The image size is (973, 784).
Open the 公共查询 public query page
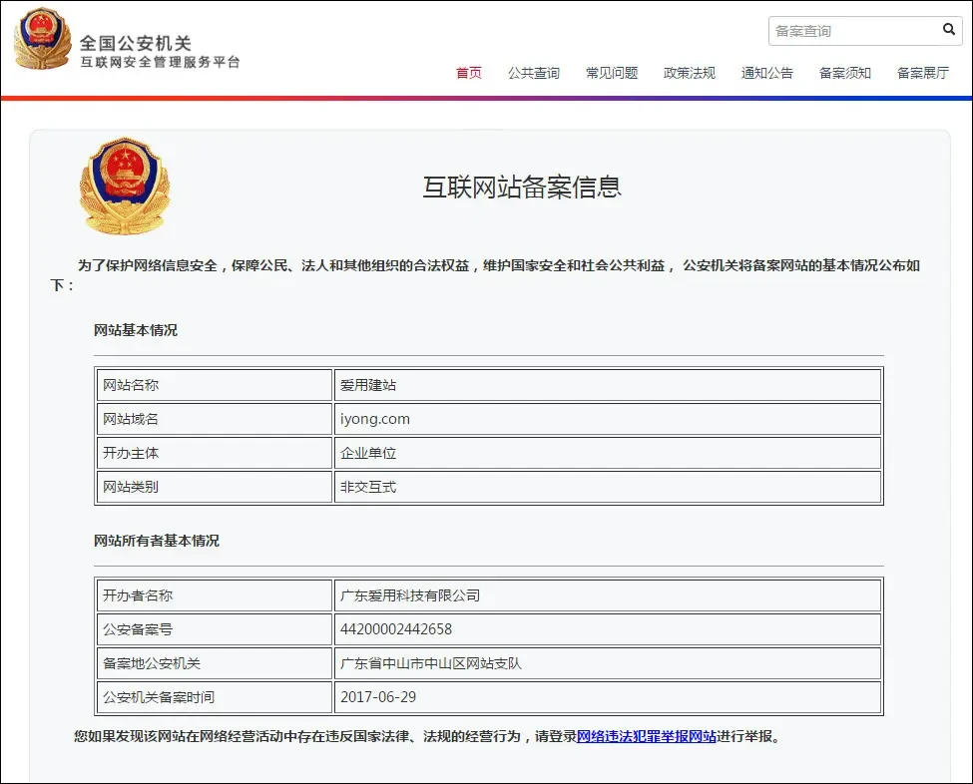click(534, 72)
